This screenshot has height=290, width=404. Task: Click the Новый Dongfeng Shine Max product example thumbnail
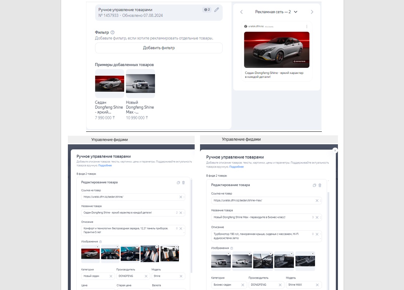coord(140,84)
